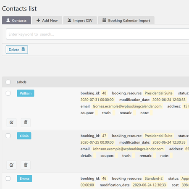Click booking_id value 48
This screenshot has height=189, width=189.
[104, 93]
